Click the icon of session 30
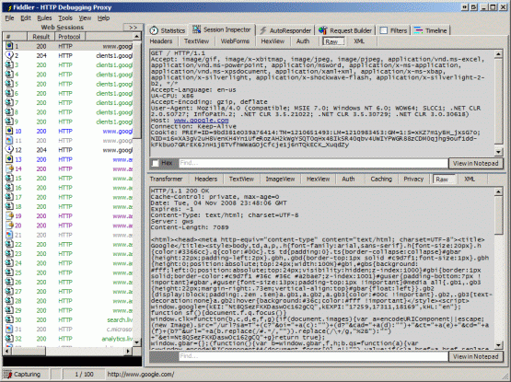The width and height of the screenshot is (511, 382). tap(9, 319)
